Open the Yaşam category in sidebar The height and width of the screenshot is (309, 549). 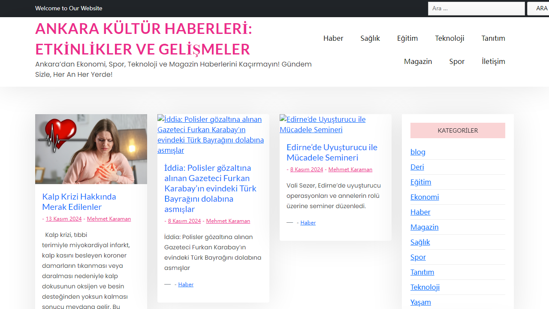(420, 302)
